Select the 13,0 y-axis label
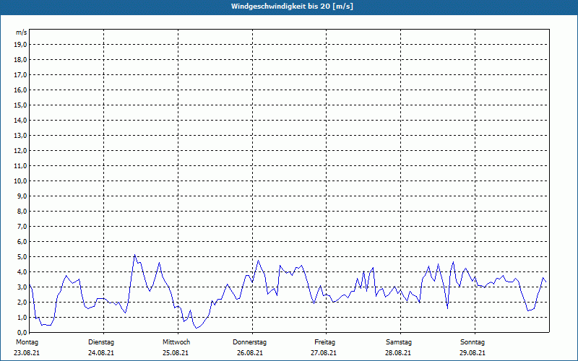This screenshot has height=361, width=578. tap(21, 136)
